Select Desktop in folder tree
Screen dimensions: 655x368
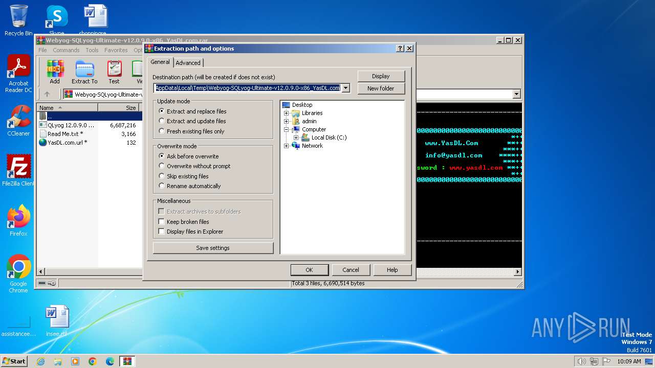pyautogui.click(x=302, y=105)
